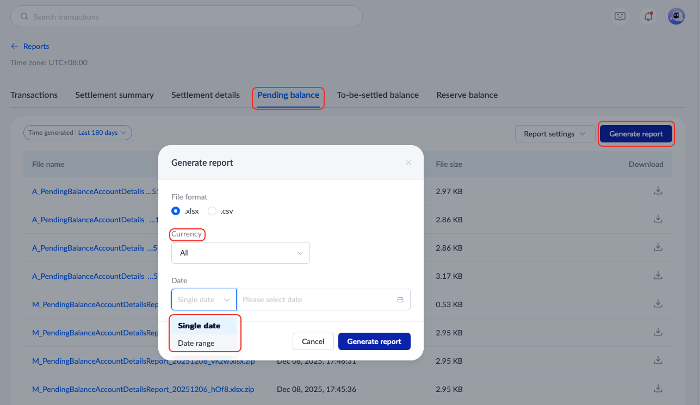Download the 0.53 KB report file
The image size is (700, 405).
(x=658, y=304)
